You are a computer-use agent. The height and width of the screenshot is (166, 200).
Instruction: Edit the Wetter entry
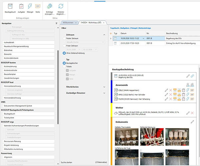[x=188, y=113]
